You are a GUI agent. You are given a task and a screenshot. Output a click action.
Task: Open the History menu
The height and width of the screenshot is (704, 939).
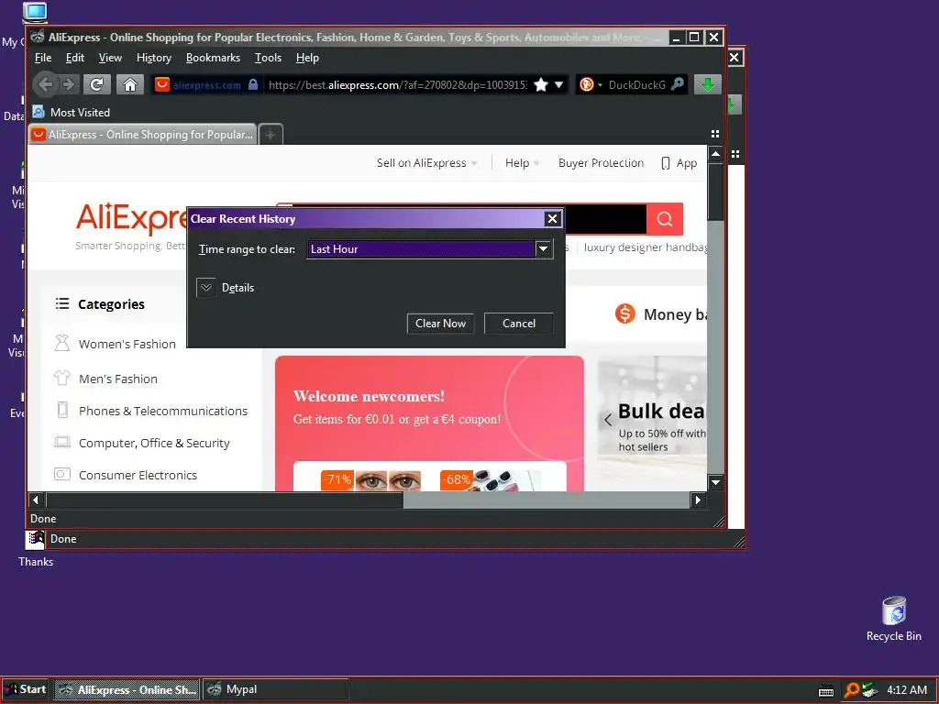154,58
